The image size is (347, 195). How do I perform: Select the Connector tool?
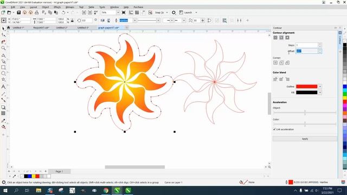tap(3, 100)
